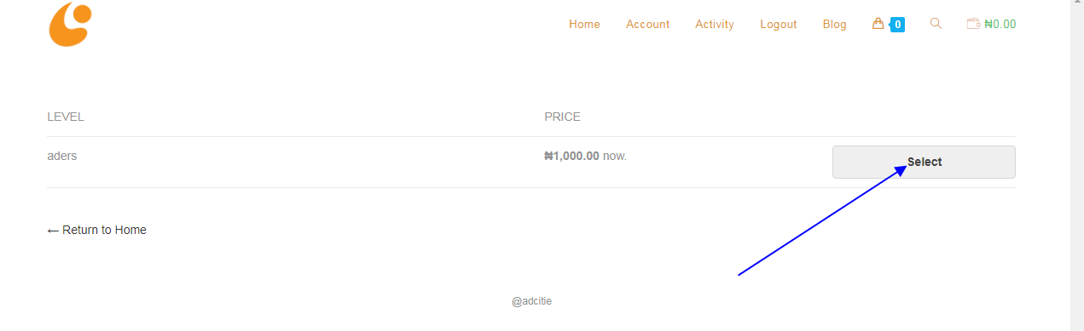The height and width of the screenshot is (331, 1084).
Task: Click the @adcitie footer text
Action: tap(531, 301)
